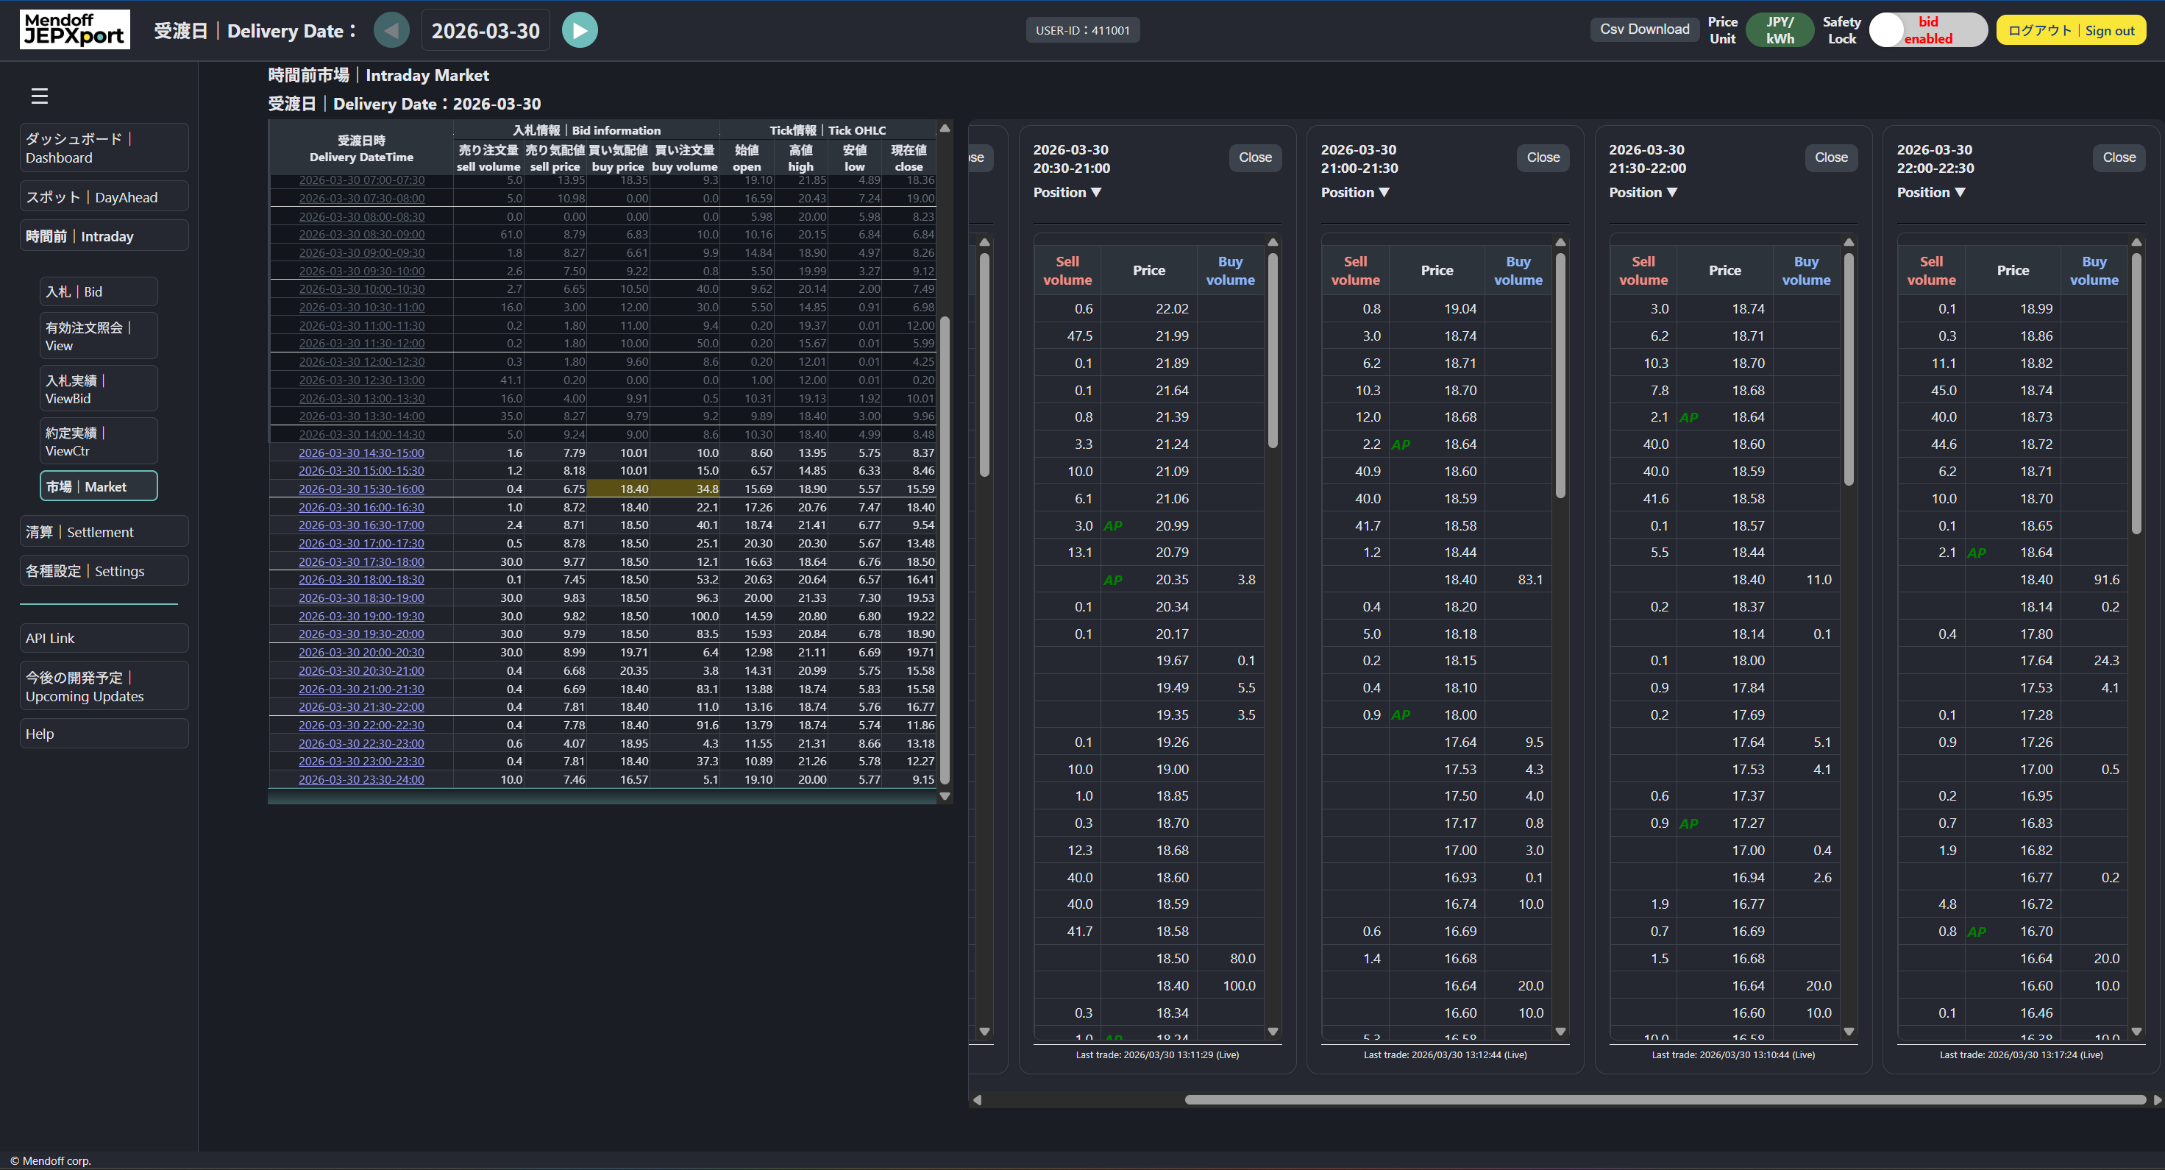Screen dimensions: 2165x1170
Task: Click Csv Download button
Action: click(1643, 29)
